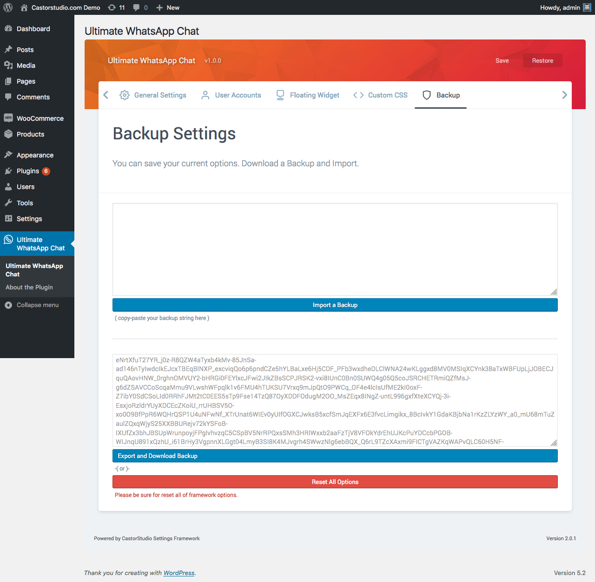Go to the Floating Widget tab

[308, 95]
